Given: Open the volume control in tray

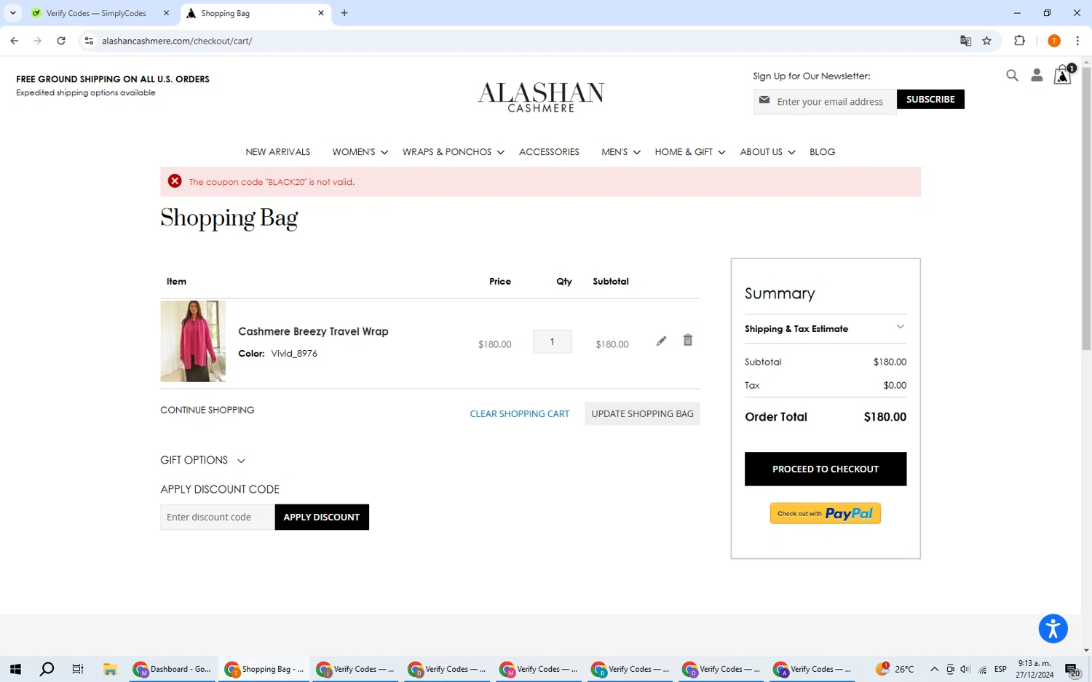Looking at the screenshot, I should click(965, 669).
